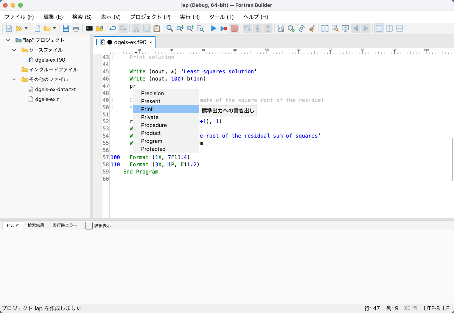Screen dimensions: 454x313
Task: Open the 検索 (S) menu
Action: (82, 17)
